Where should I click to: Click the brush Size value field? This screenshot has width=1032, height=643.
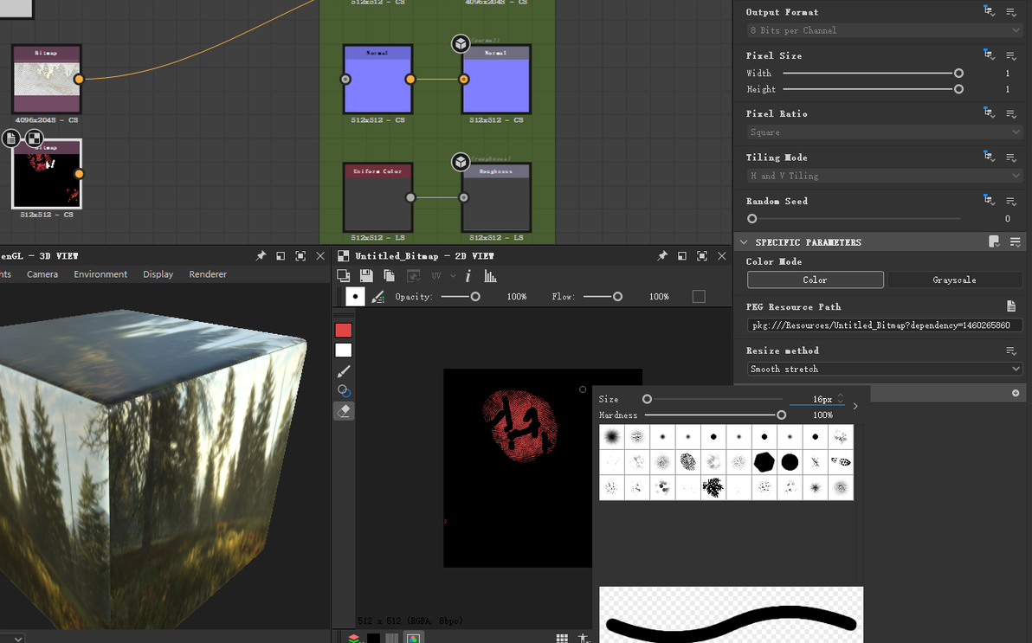click(x=816, y=399)
